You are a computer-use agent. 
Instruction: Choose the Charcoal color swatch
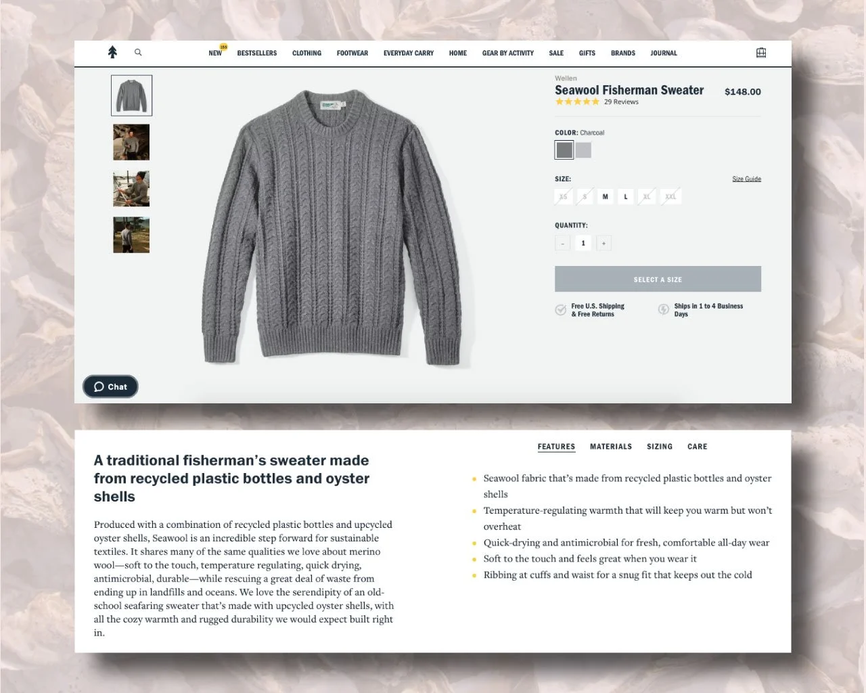pyautogui.click(x=564, y=150)
